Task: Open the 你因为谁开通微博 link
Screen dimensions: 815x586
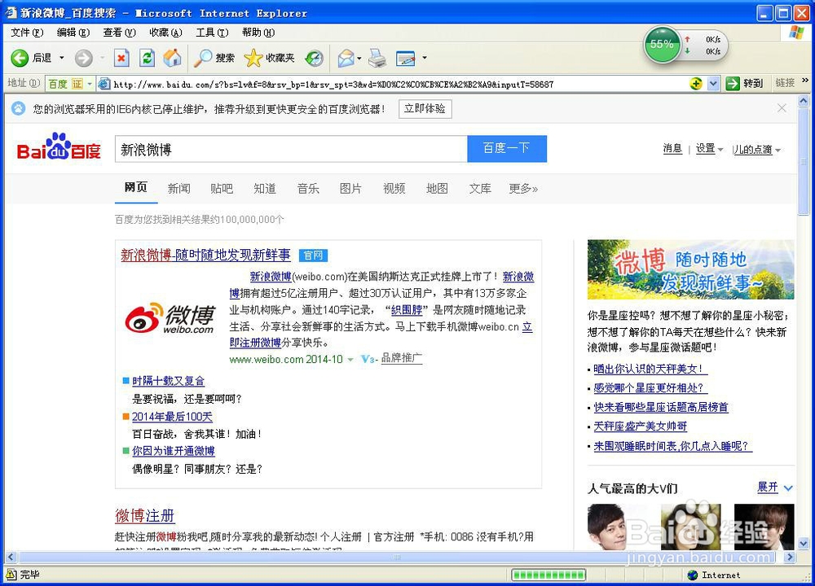Action: click(174, 451)
